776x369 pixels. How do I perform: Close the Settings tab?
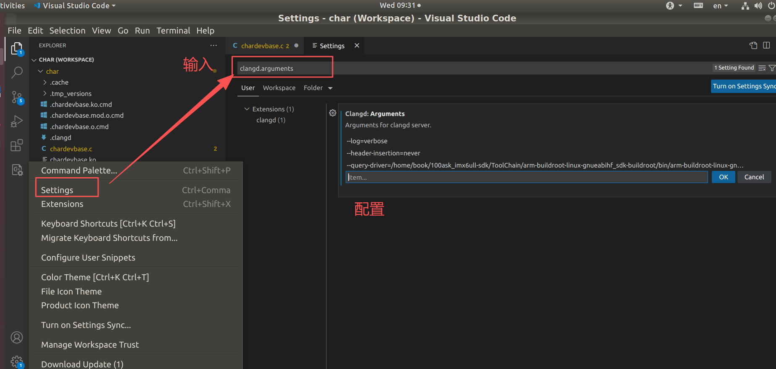tap(357, 45)
